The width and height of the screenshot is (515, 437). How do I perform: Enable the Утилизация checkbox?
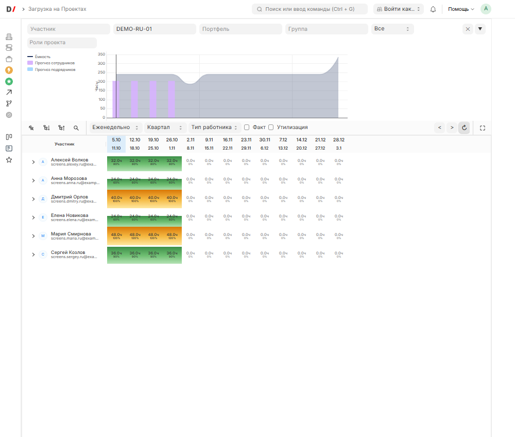271,127
